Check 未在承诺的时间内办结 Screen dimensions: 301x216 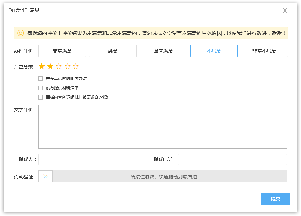click(40, 79)
